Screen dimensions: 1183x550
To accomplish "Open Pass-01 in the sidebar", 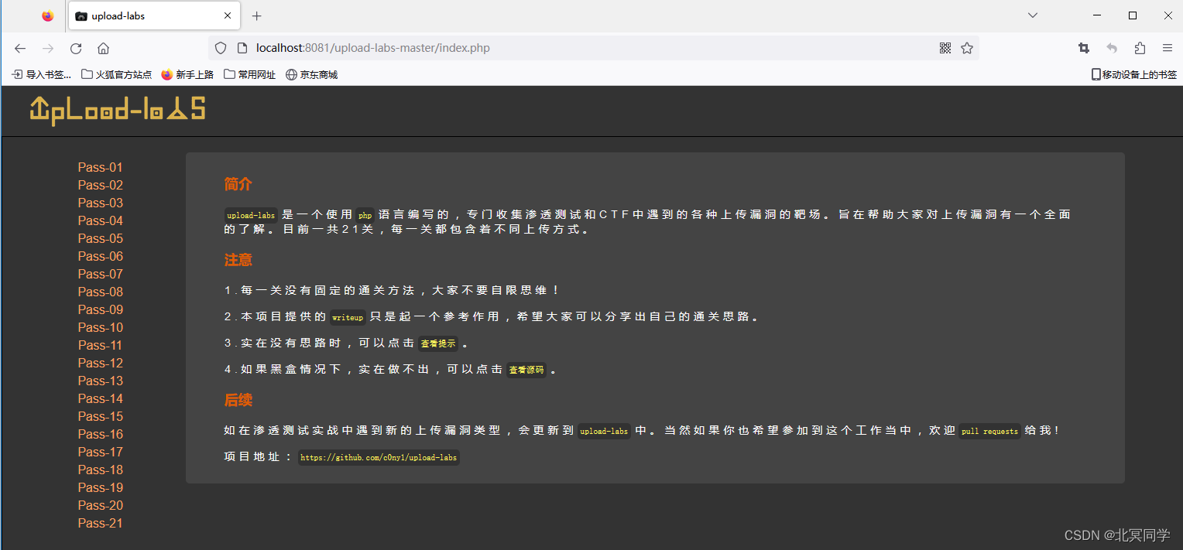I will [101, 167].
